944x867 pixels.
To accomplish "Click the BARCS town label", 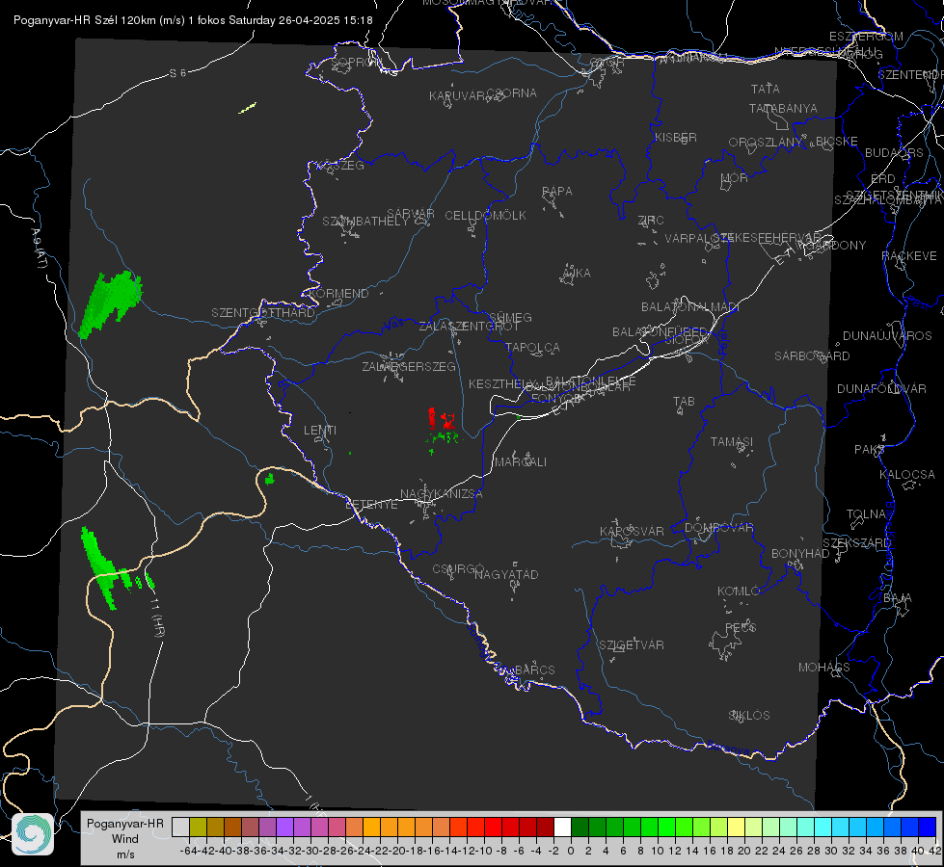I will tap(534, 670).
